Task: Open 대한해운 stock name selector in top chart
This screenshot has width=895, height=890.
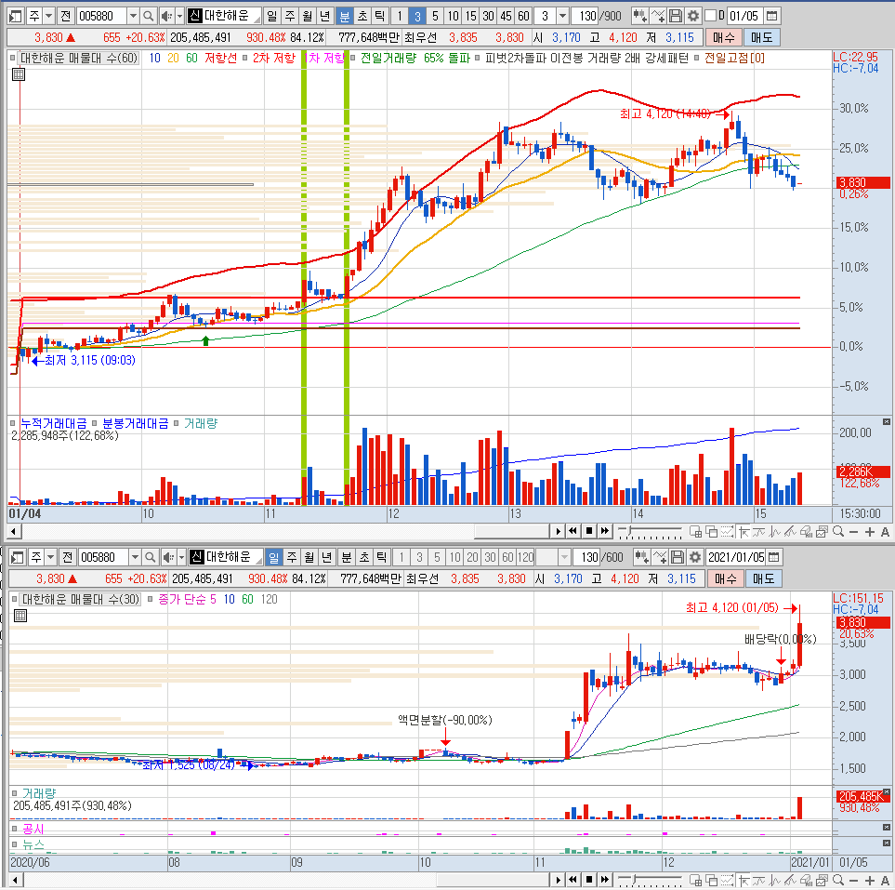Action: [225, 16]
